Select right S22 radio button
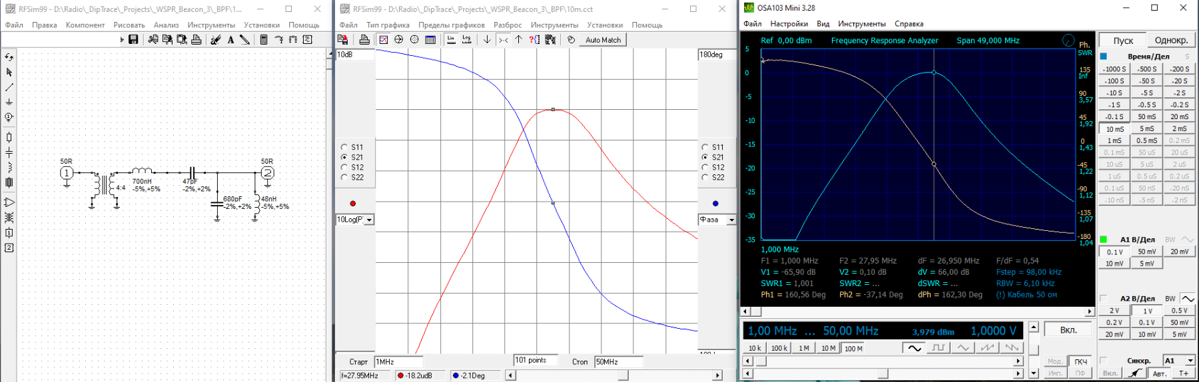Image resolution: width=1199 pixels, height=382 pixels. pyautogui.click(x=705, y=177)
